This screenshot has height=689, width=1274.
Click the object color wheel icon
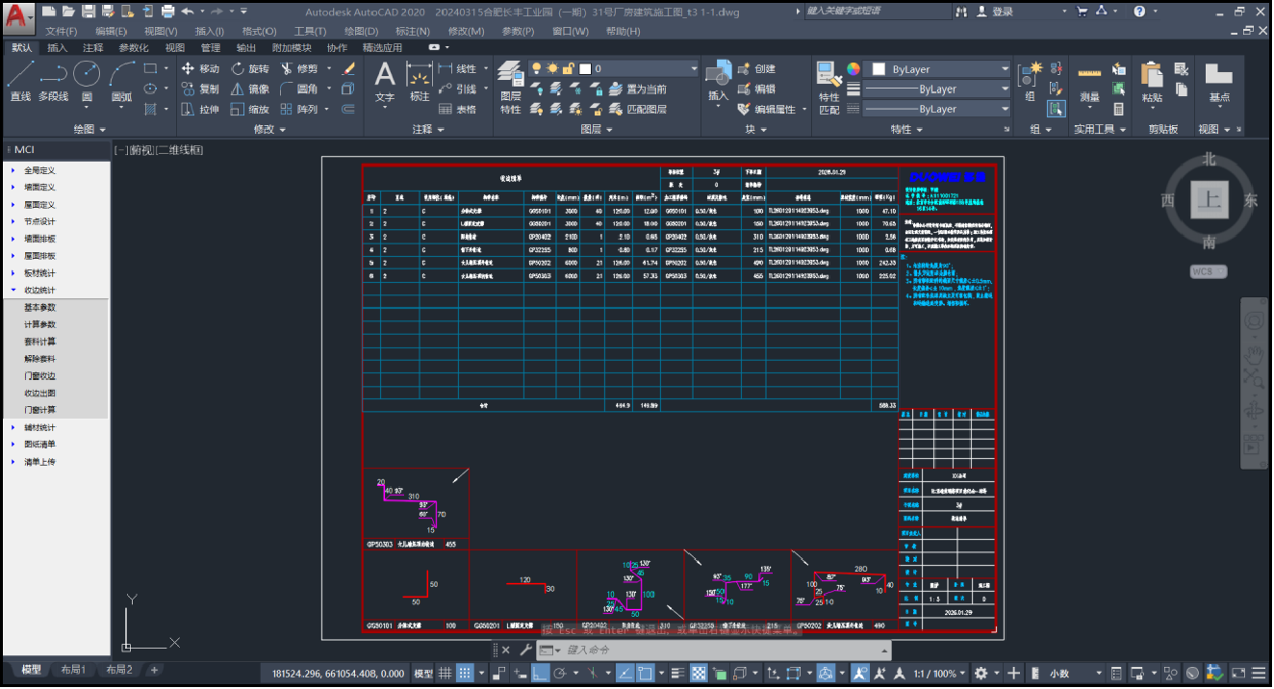pyautogui.click(x=853, y=69)
